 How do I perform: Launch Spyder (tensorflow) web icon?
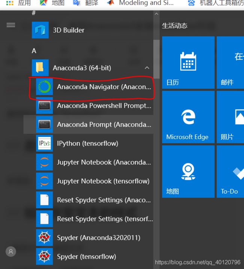[44, 257]
